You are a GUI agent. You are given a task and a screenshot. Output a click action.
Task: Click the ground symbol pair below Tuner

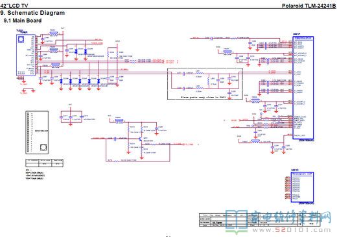(29, 90)
